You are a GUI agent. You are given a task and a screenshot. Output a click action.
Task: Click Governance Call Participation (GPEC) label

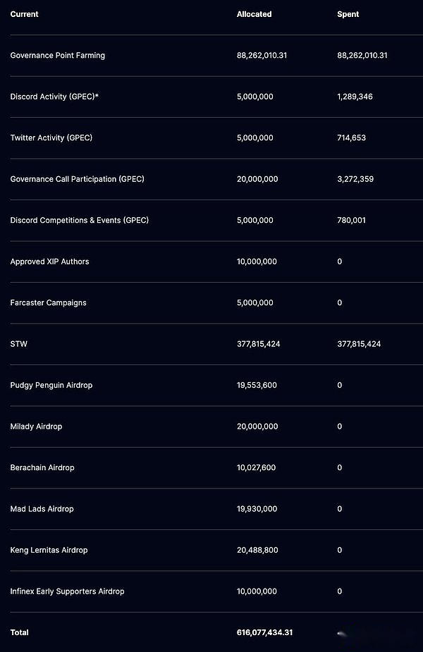(78, 179)
